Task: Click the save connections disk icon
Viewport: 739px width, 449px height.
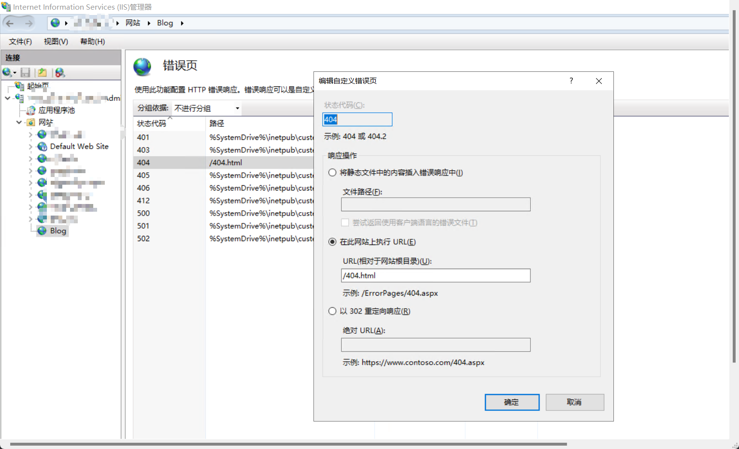Action: (26, 72)
